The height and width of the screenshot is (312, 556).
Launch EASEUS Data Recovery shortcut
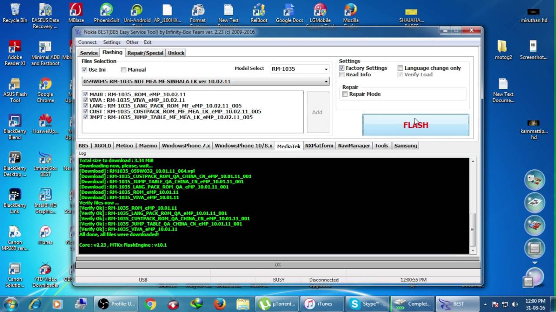tap(45, 16)
